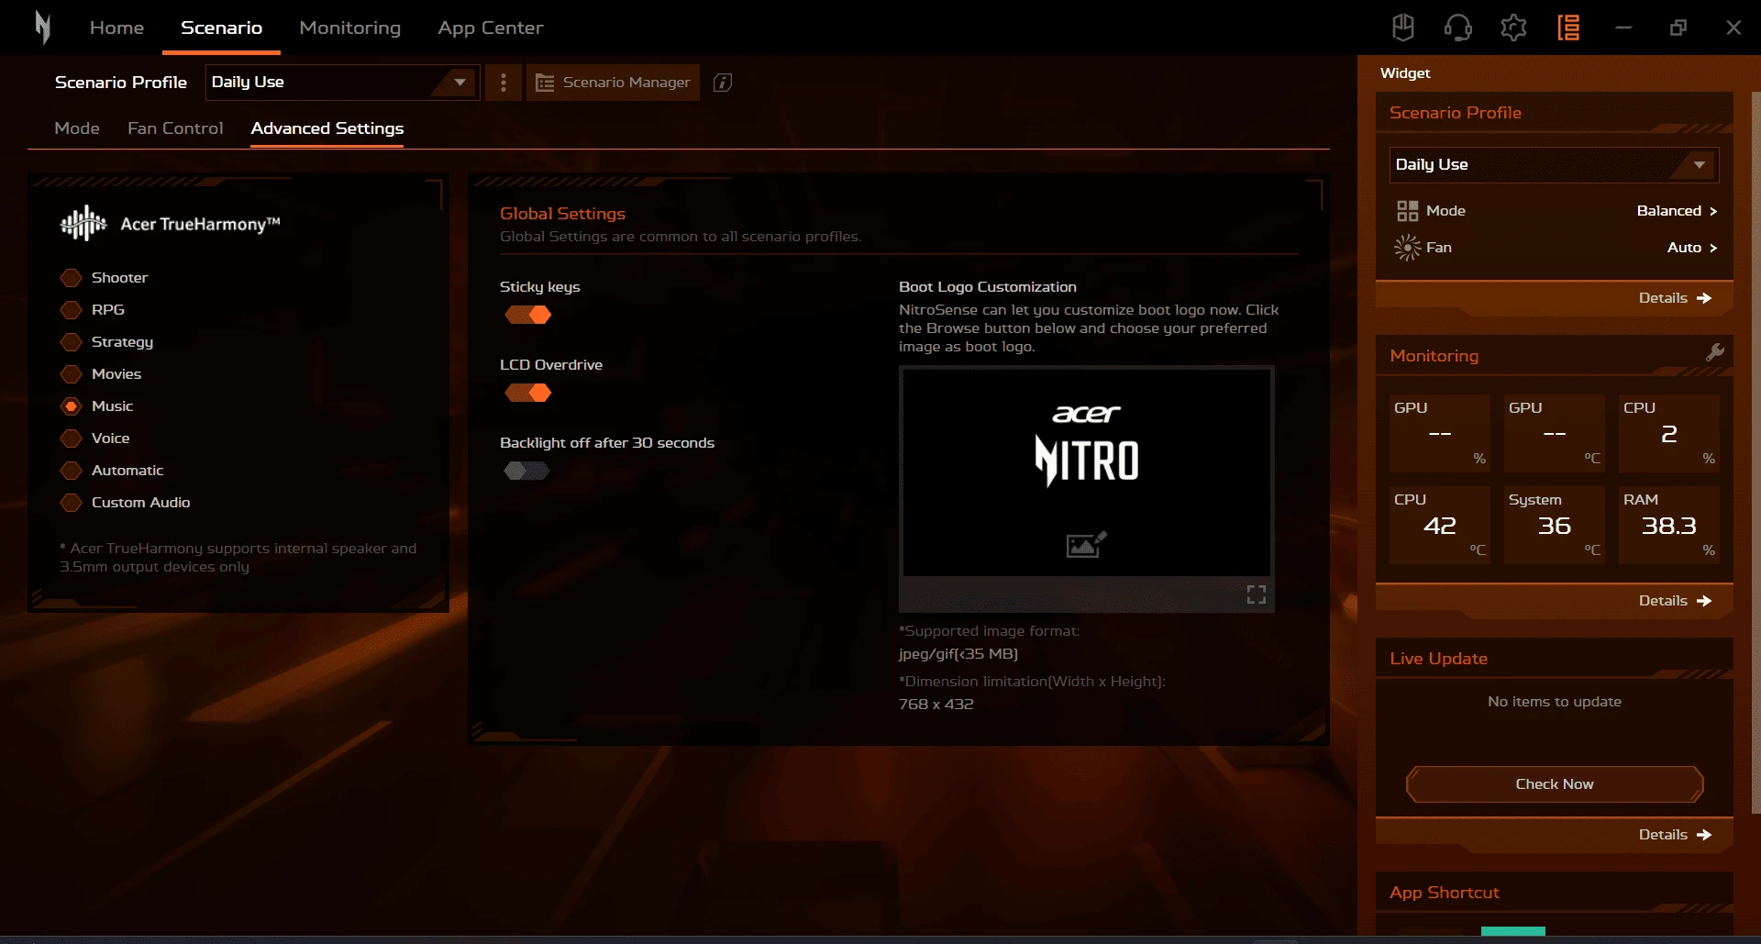Click the App Shortcut widget header

click(x=1555, y=893)
